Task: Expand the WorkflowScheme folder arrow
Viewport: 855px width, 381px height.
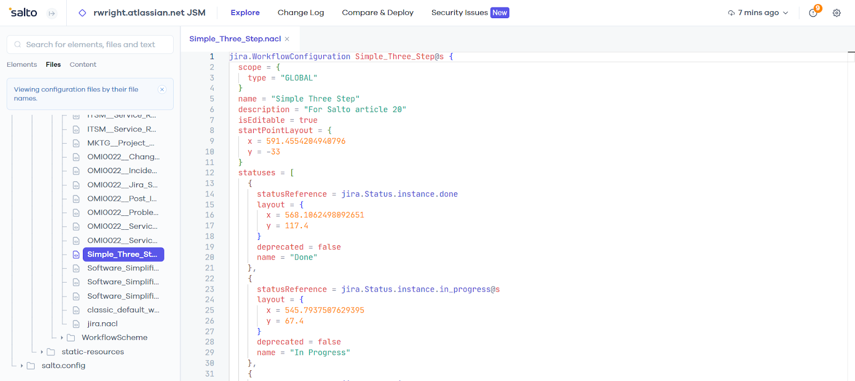Action: [62, 338]
